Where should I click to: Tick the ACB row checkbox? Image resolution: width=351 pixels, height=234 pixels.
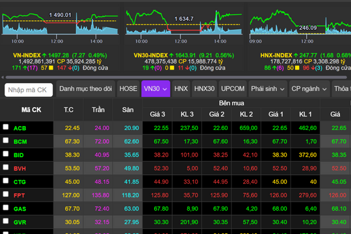click(6, 127)
